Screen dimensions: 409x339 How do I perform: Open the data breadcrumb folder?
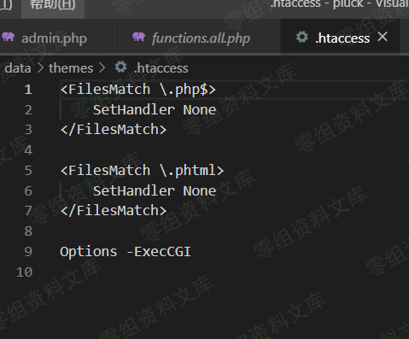click(18, 68)
